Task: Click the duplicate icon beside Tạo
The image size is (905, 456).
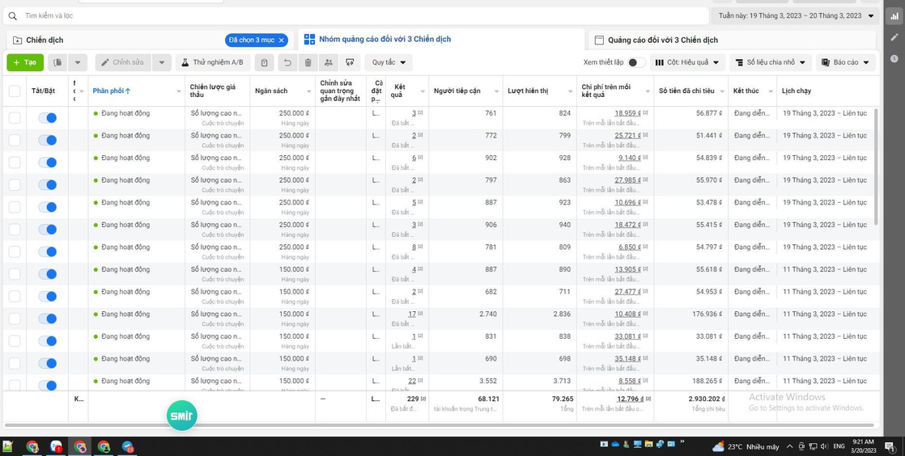Action: 57,62
